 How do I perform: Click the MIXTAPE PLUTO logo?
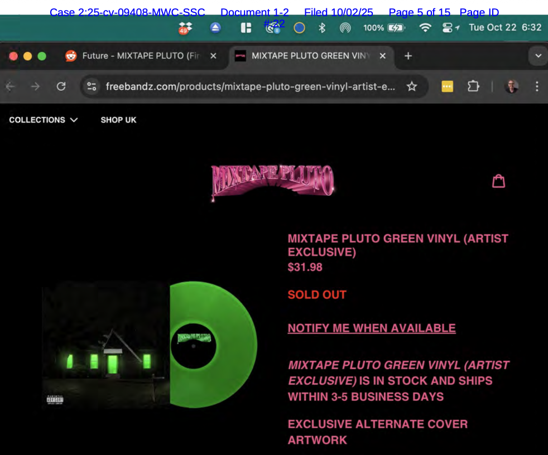tap(272, 181)
